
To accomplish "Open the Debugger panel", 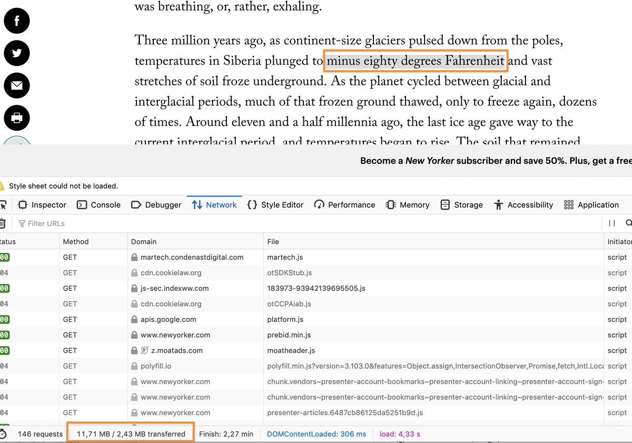I will coord(156,205).
